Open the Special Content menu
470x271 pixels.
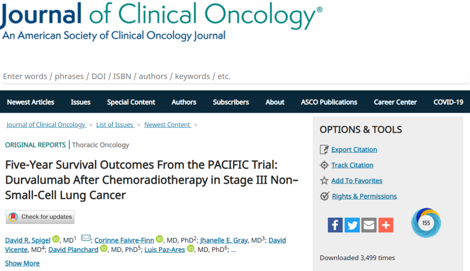pyautogui.click(x=131, y=102)
